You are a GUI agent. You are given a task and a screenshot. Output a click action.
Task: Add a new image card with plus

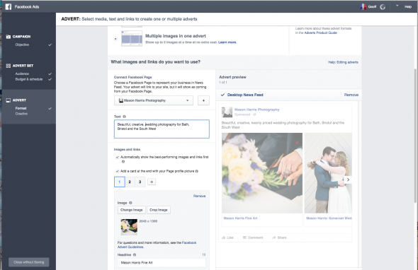coord(152,182)
